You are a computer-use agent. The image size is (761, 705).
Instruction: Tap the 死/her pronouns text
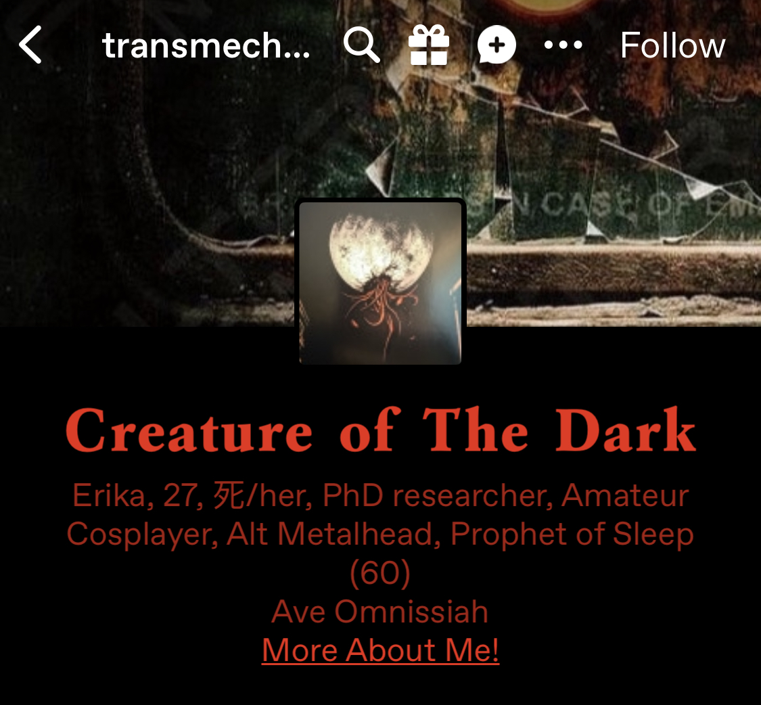pyautogui.click(x=263, y=496)
